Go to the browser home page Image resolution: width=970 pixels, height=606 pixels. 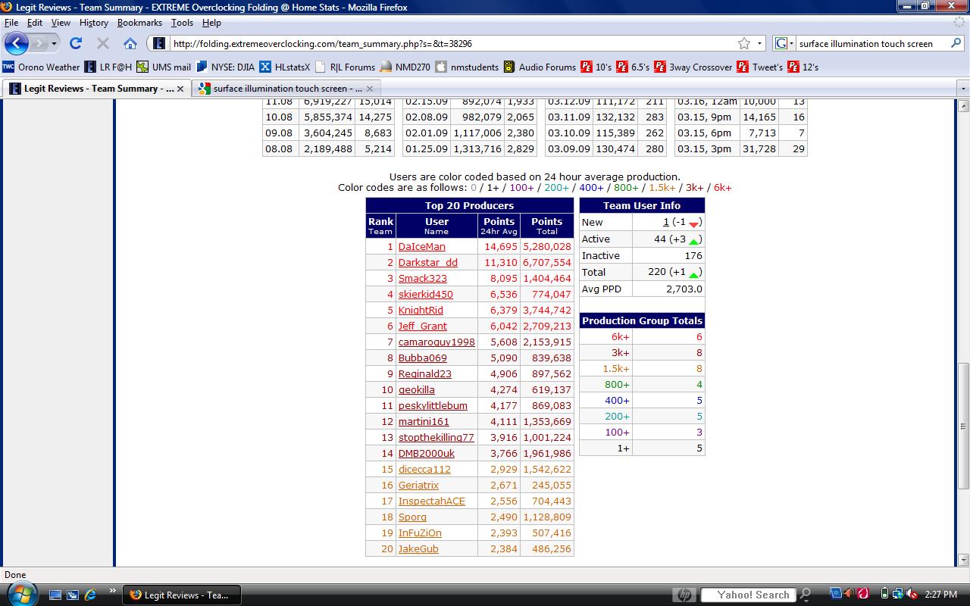(130, 43)
